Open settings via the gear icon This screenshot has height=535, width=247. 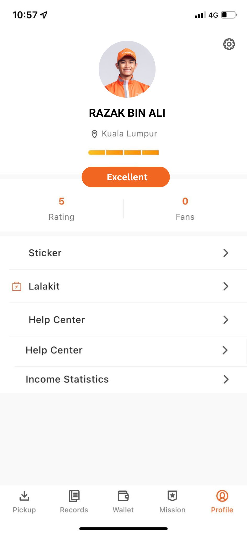click(229, 44)
